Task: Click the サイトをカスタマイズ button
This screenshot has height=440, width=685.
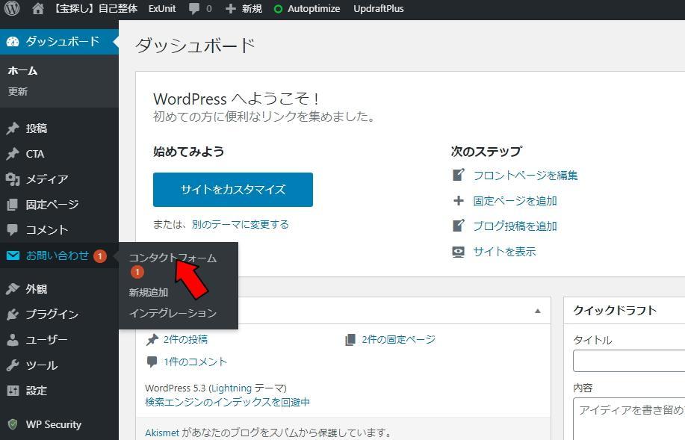Action: [x=233, y=190]
